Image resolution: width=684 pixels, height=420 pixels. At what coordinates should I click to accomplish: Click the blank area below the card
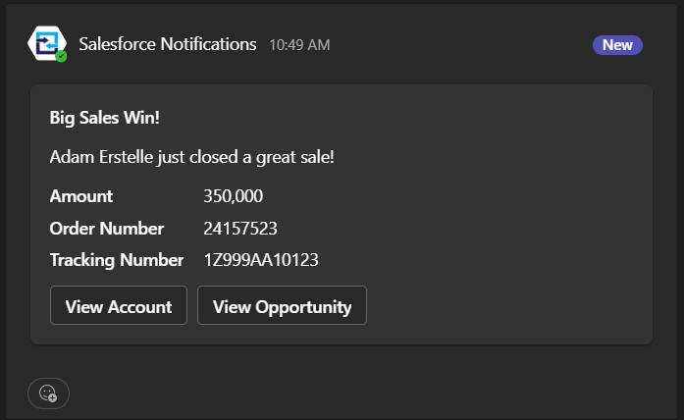(349, 384)
